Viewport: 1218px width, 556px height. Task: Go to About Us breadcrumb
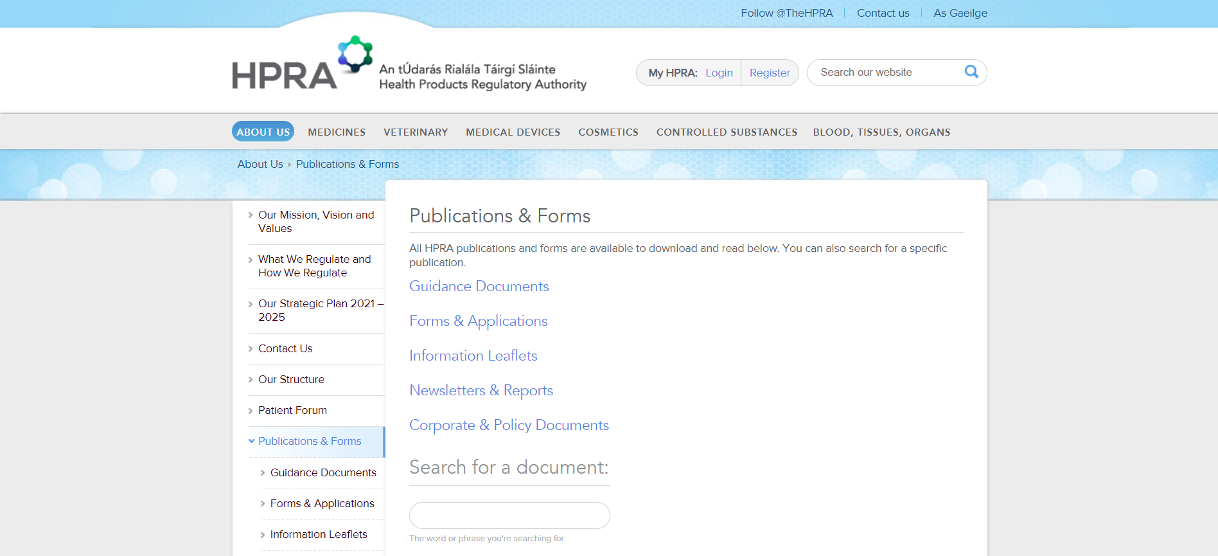pyautogui.click(x=260, y=164)
